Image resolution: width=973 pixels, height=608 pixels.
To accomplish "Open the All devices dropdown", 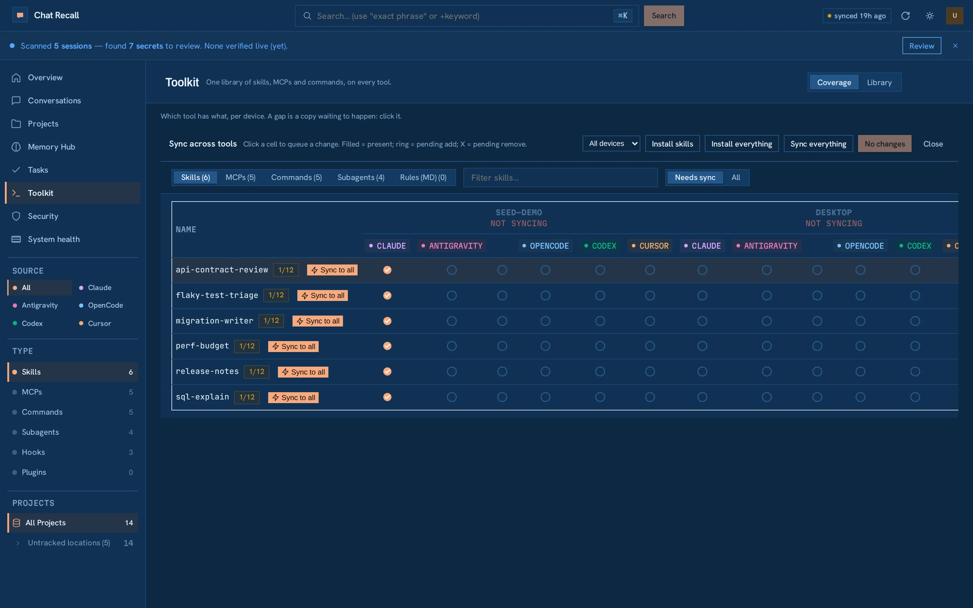I will tap(611, 143).
